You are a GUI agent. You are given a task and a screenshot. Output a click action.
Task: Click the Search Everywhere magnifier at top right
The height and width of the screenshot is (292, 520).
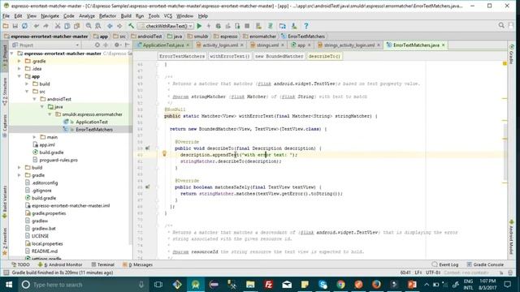[x=501, y=25]
